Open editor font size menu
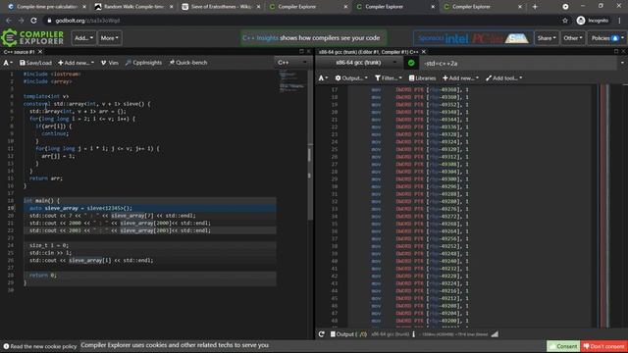 [8, 63]
